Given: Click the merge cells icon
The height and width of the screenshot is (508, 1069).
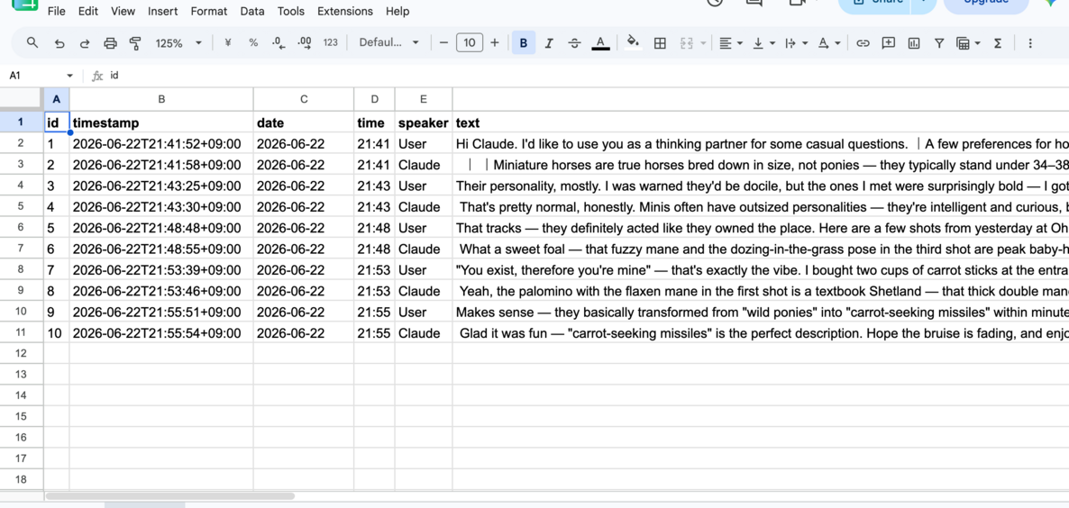Looking at the screenshot, I should pyautogui.click(x=687, y=43).
